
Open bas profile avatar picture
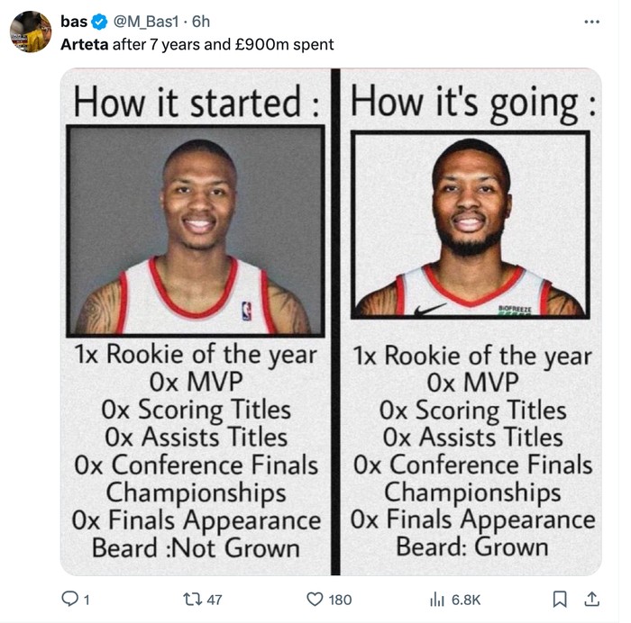[31, 32]
